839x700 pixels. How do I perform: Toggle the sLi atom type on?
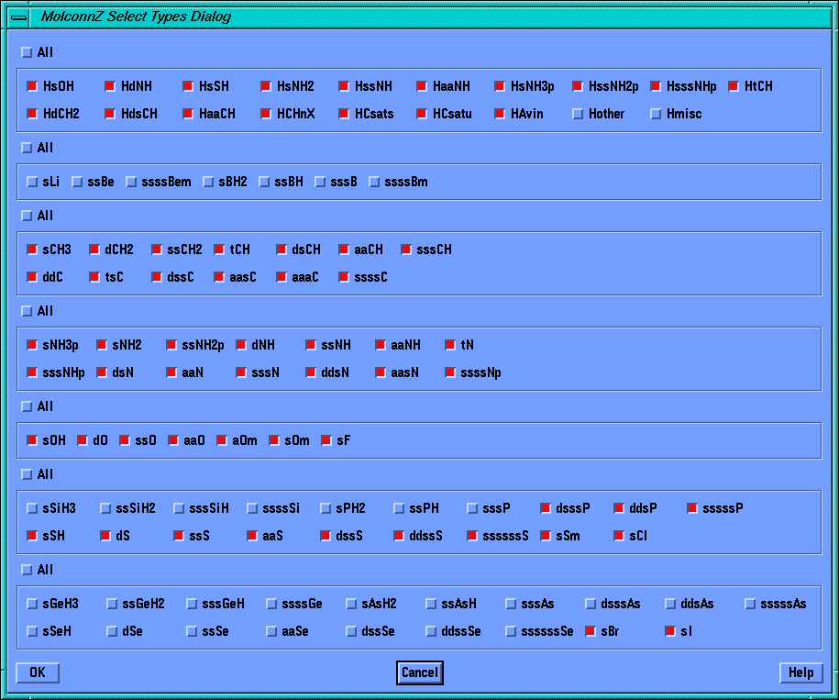click(33, 182)
